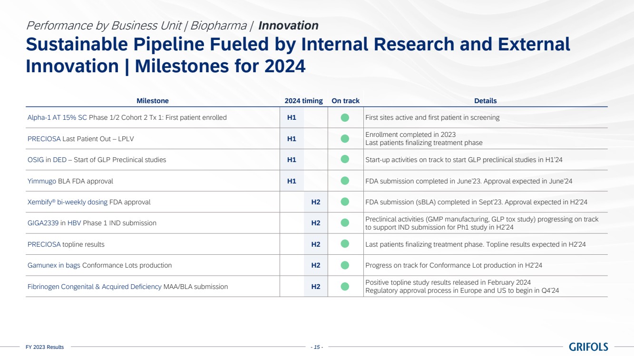
Task: Select the Milestone column header
Action: click(152, 101)
